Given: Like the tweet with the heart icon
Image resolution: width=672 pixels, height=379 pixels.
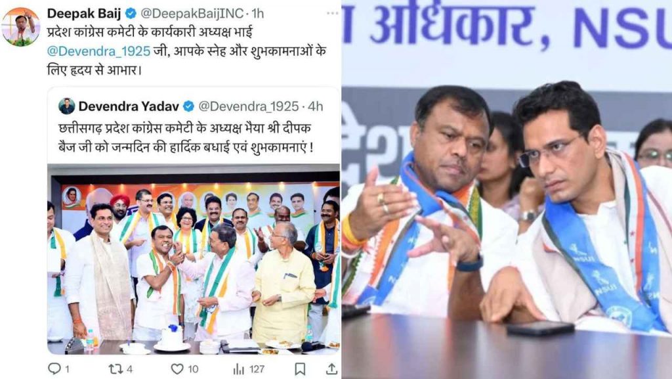Looking at the screenshot, I should point(177,368).
